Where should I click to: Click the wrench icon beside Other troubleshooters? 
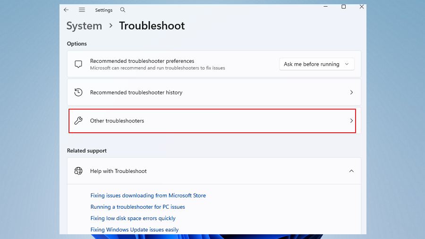[x=78, y=120]
